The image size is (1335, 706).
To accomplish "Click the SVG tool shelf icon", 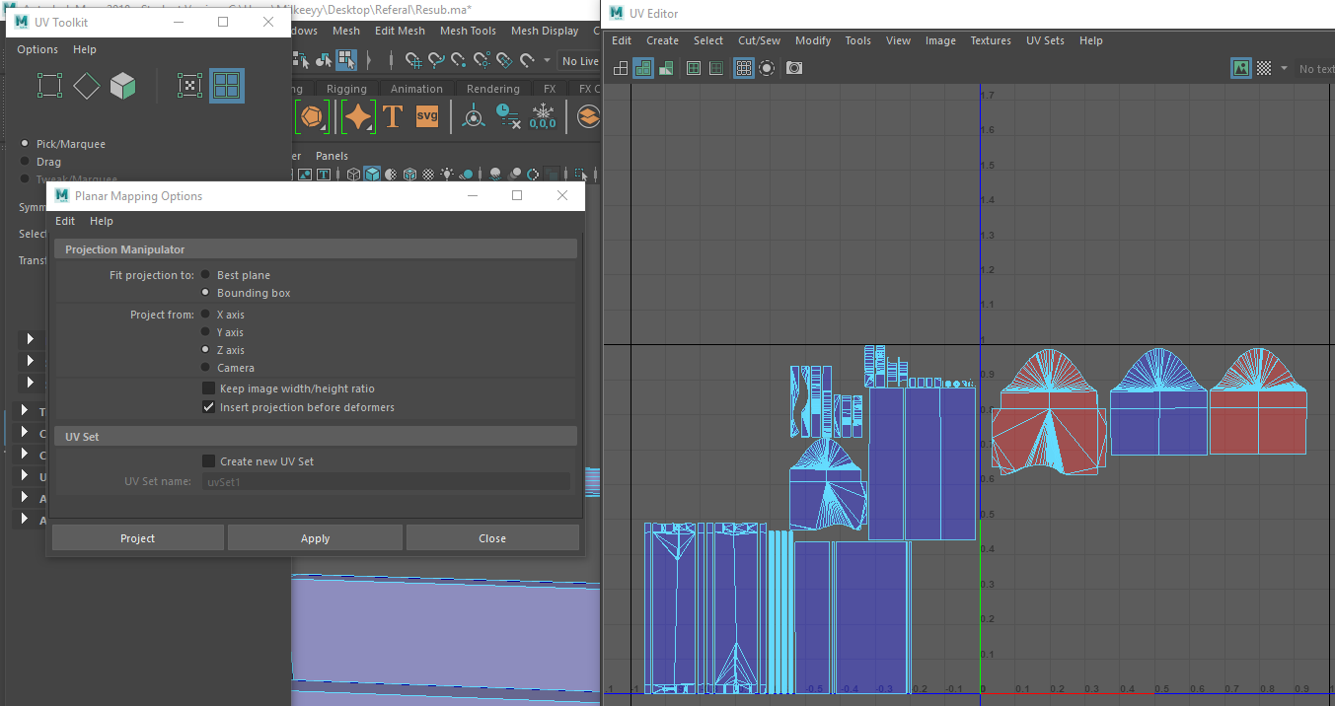I will [426, 116].
